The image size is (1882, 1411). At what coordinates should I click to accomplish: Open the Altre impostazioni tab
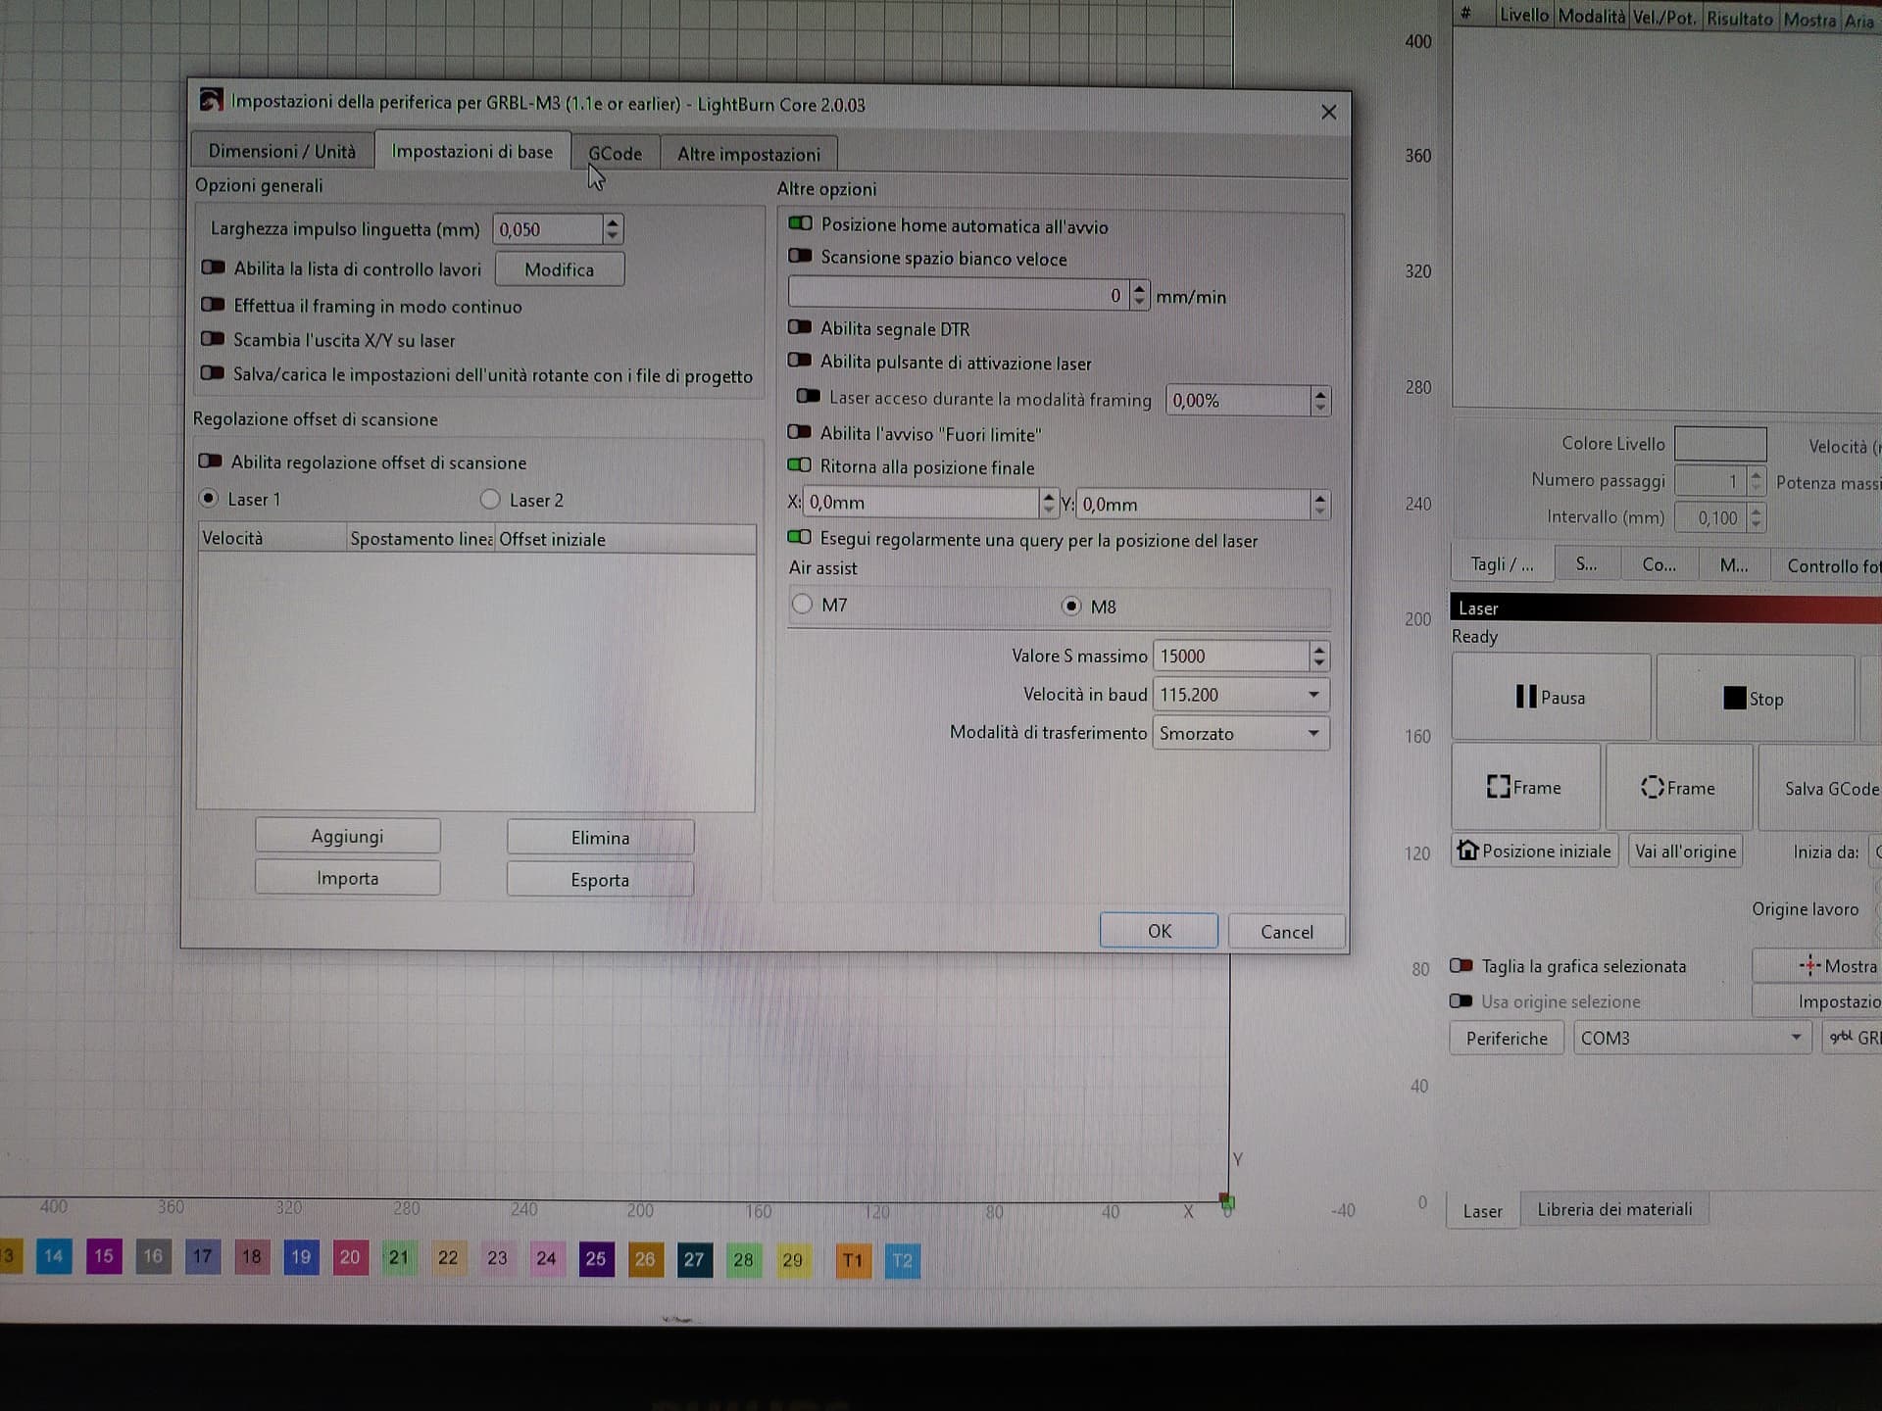coord(748,155)
